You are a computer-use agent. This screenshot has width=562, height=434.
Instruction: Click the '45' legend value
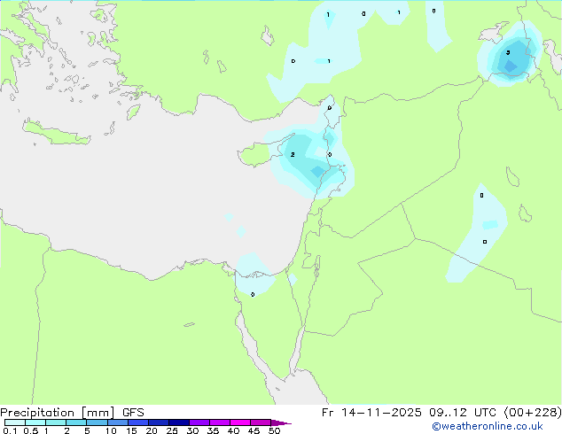254,430
